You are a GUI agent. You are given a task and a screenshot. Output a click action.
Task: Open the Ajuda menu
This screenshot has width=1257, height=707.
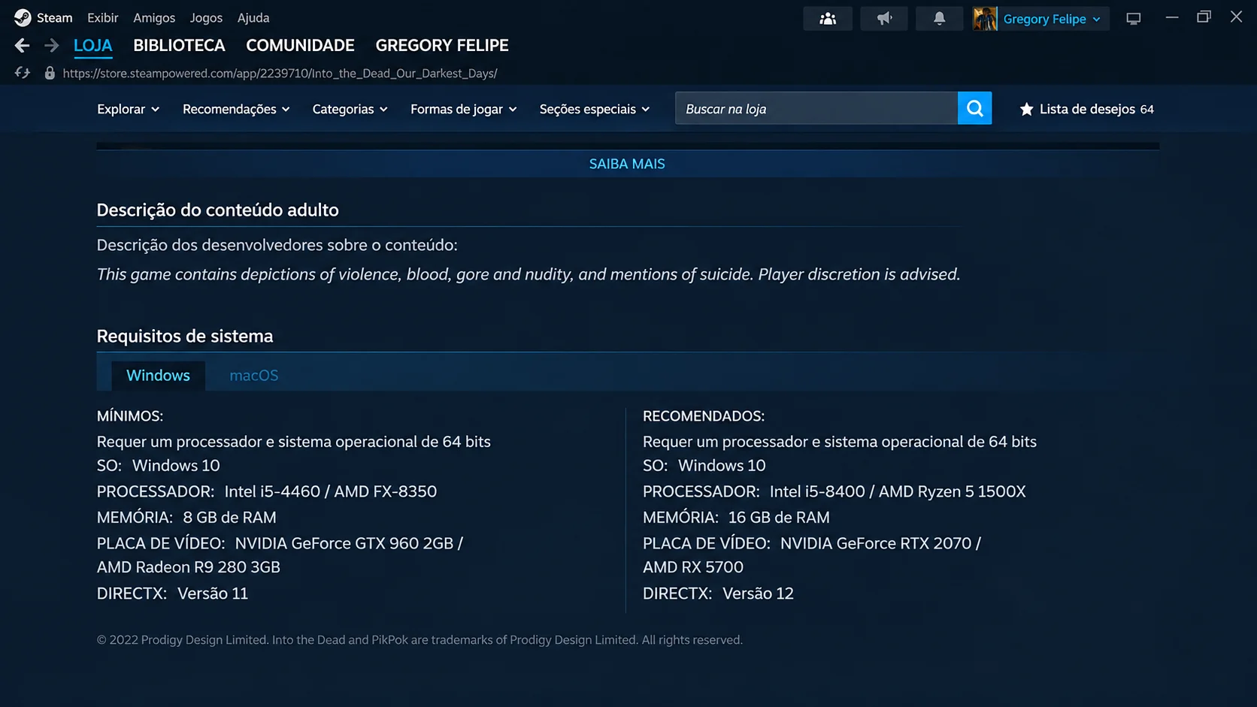coord(253,17)
